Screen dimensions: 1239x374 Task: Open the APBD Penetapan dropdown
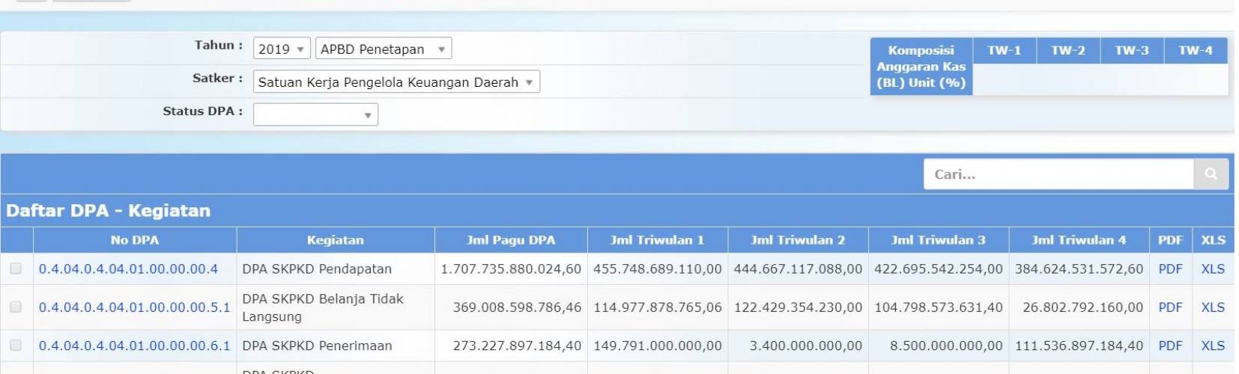[384, 49]
